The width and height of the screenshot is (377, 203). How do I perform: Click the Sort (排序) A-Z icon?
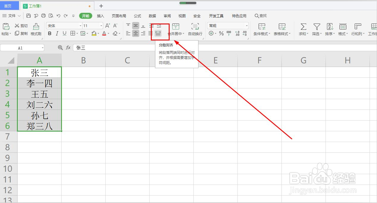[x=330, y=26]
